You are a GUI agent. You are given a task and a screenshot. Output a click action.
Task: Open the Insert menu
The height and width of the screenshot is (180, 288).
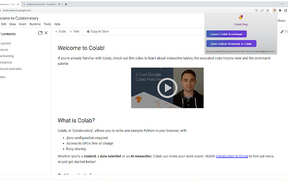22,24
